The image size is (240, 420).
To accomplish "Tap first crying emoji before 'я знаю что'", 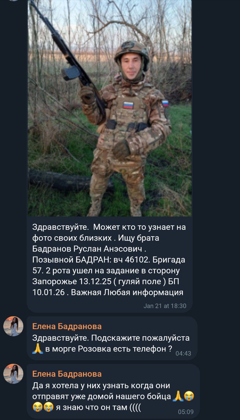I will click(x=38, y=407).
